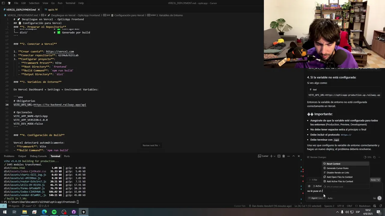Maximize the terminal panel with chevron up
Image resolution: width=385 pixels, height=216 pixels.
click(x=294, y=156)
